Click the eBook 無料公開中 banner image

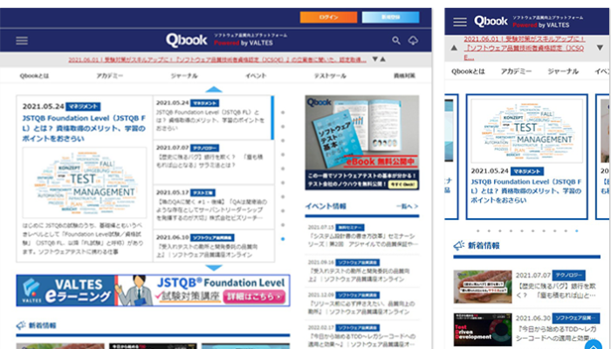pos(362,142)
